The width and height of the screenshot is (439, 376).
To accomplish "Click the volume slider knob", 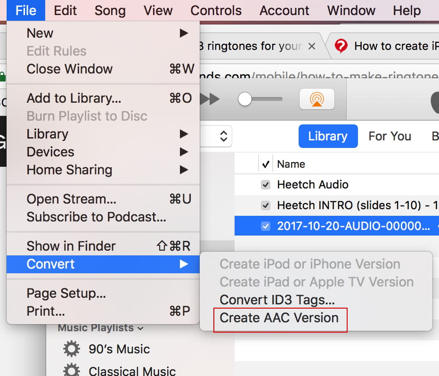I will coord(245,99).
